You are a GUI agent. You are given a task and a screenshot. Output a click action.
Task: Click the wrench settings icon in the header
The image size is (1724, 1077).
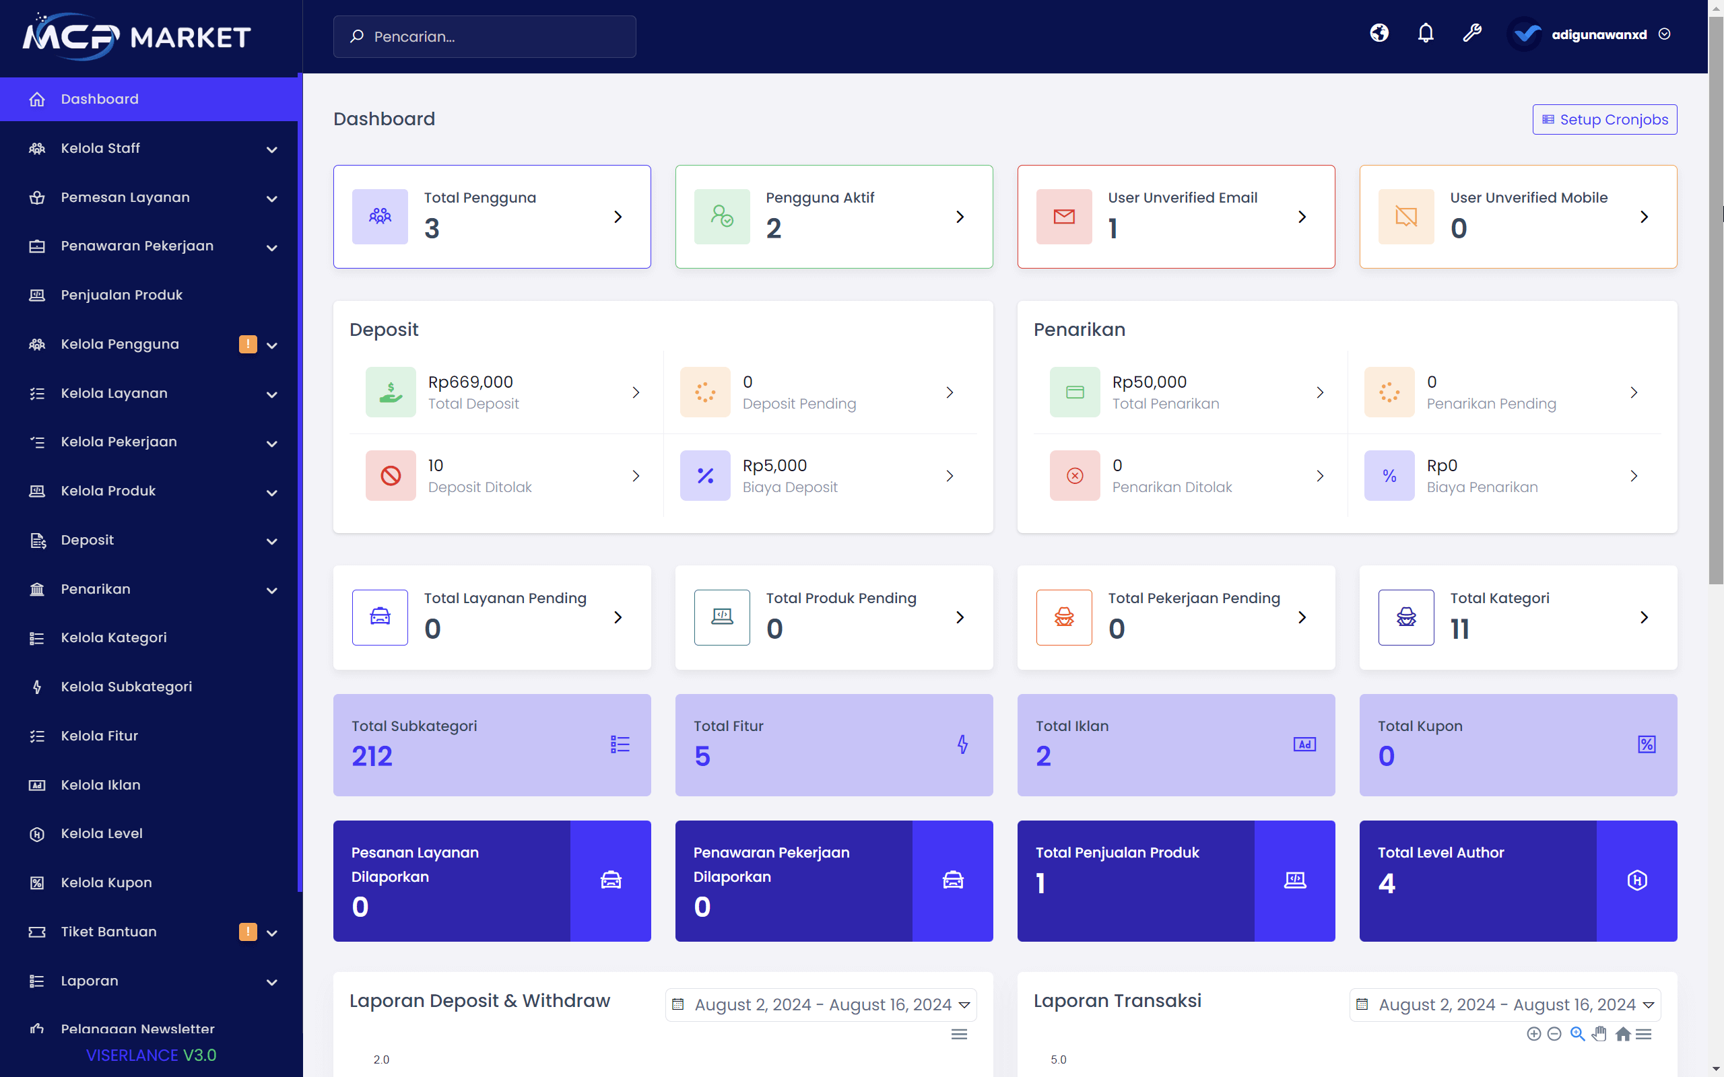(x=1472, y=33)
